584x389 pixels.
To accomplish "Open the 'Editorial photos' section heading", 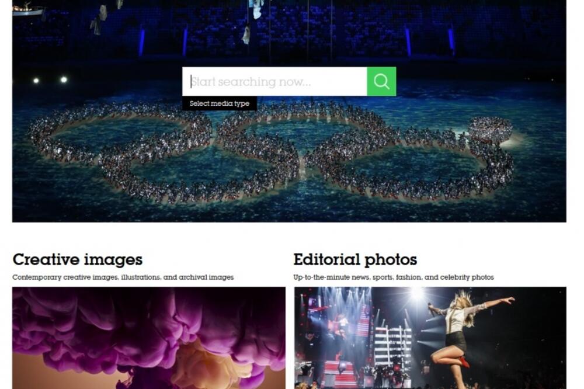I will pos(355,259).
